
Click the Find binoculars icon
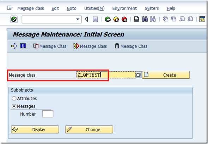point(145,19)
